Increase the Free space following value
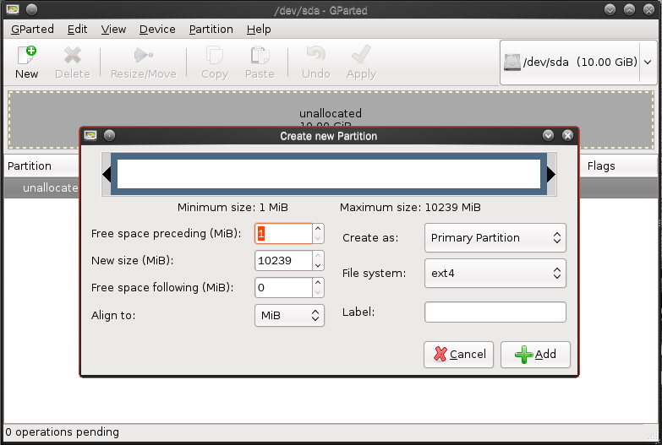The height and width of the screenshot is (445, 662). pyautogui.click(x=318, y=283)
